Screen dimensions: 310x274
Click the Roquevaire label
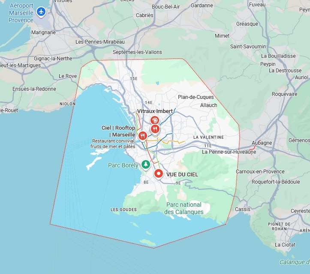[x=285, y=94]
